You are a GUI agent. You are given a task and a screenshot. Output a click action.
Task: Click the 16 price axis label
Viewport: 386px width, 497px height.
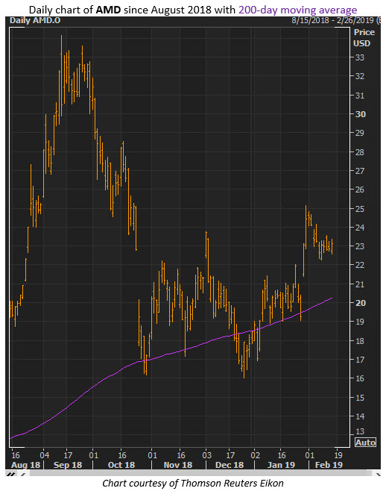pyautogui.click(x=360, y=378)
